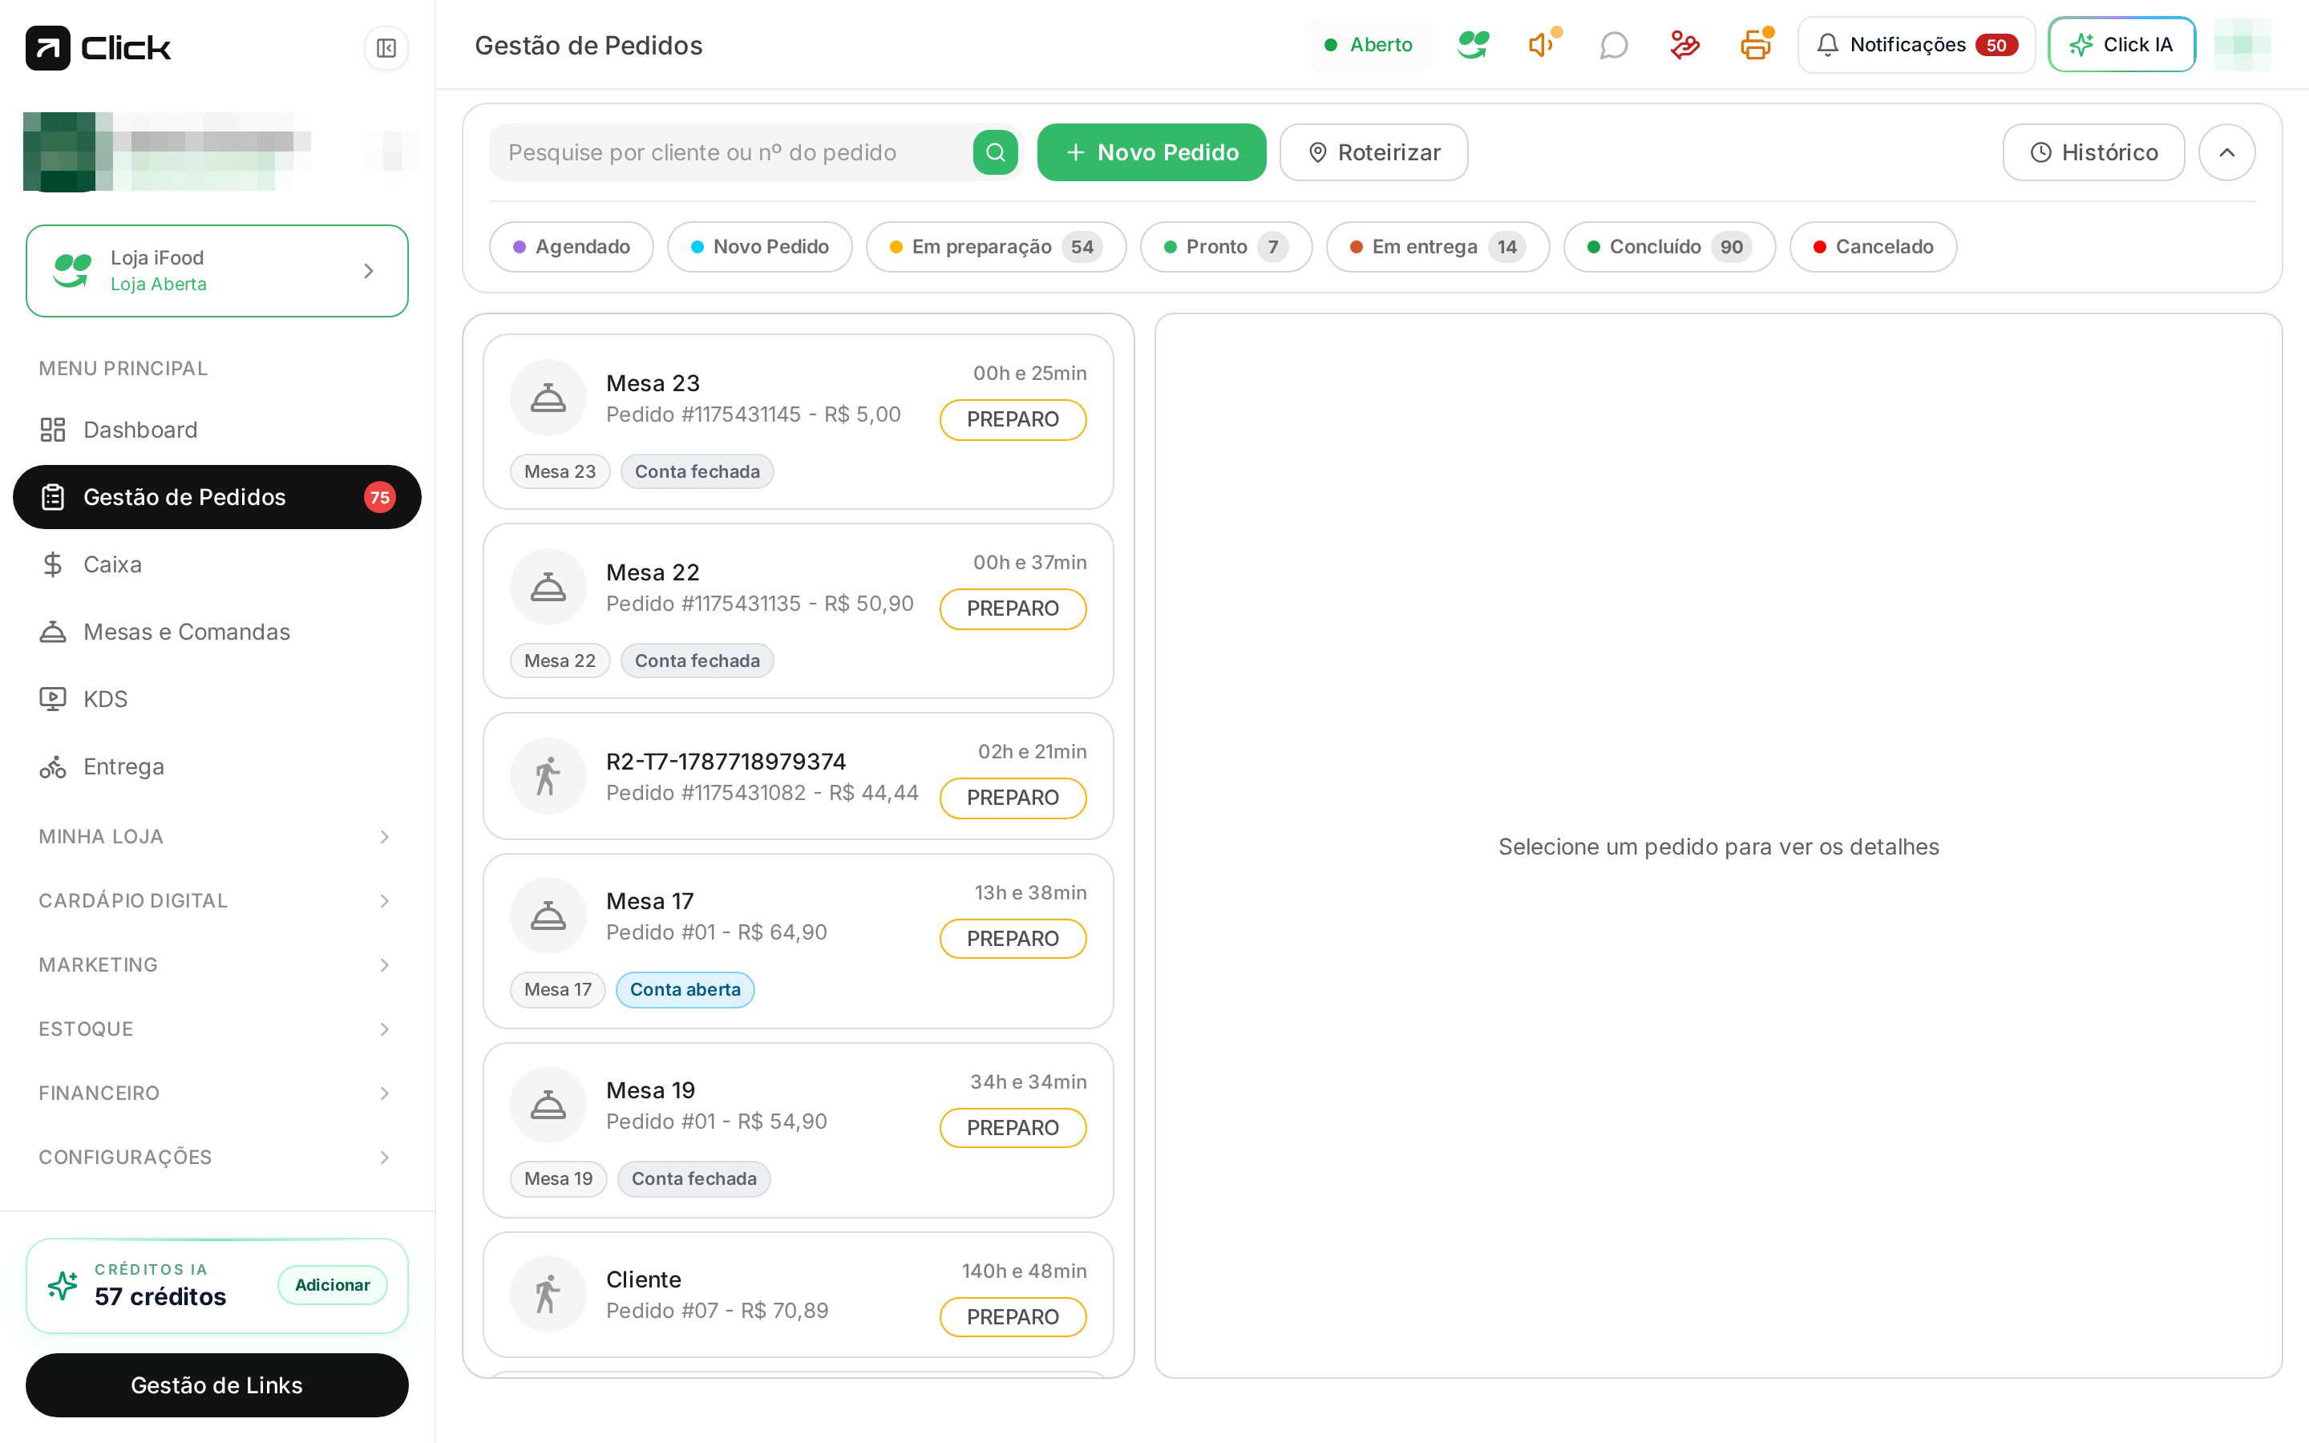Click the red handshake icon in header

point(1684,45)
